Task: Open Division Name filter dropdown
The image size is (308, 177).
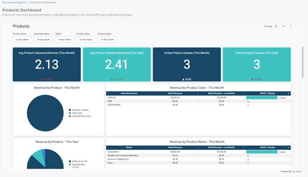Action: [22, 40]
